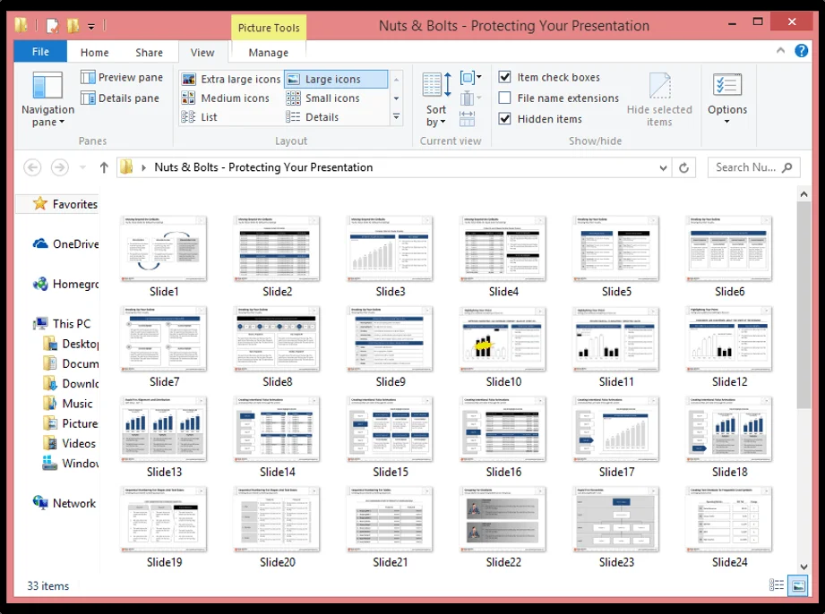Viewport: 825px width, 614px height.
Task: Go back with the Back arrow
Action: [x=32, y=167]
